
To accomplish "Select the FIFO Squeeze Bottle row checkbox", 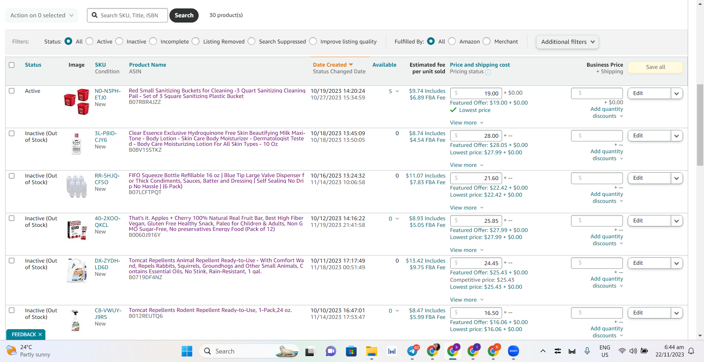I will [x=12, y=176].
